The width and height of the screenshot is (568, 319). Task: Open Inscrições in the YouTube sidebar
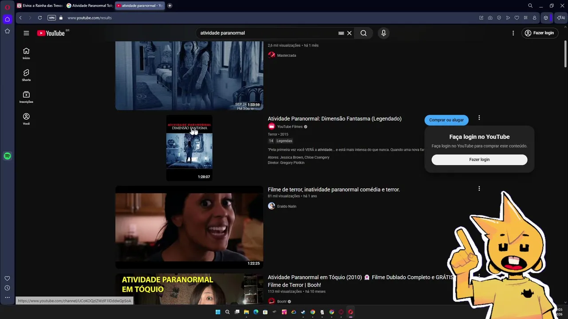(26, 97)
